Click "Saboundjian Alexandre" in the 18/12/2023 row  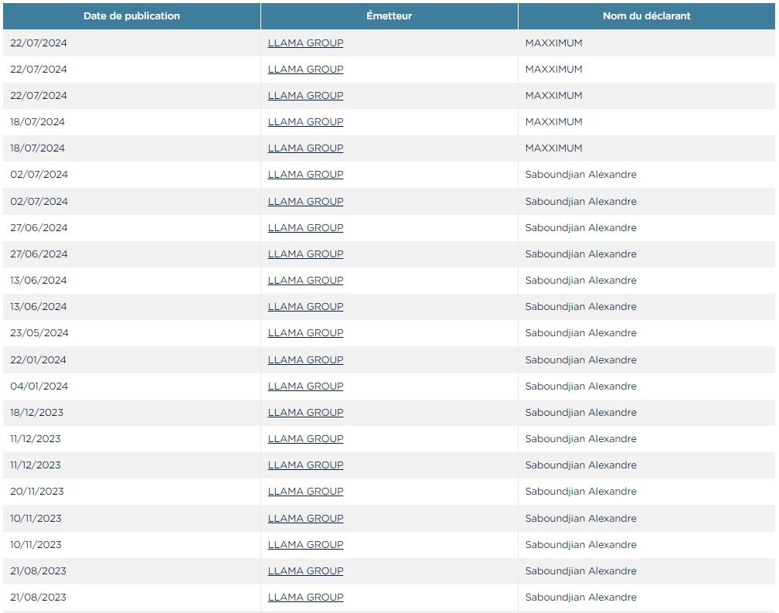[x=581, y=412]
